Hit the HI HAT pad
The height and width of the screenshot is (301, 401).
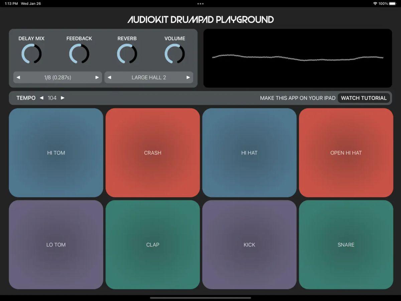(x=249, y=153)
